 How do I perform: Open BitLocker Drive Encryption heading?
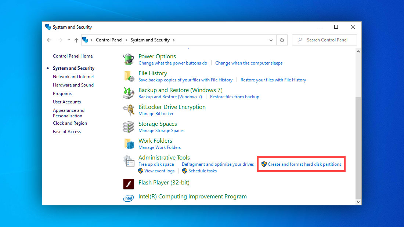pyautogui.click(x=172, y=107)
